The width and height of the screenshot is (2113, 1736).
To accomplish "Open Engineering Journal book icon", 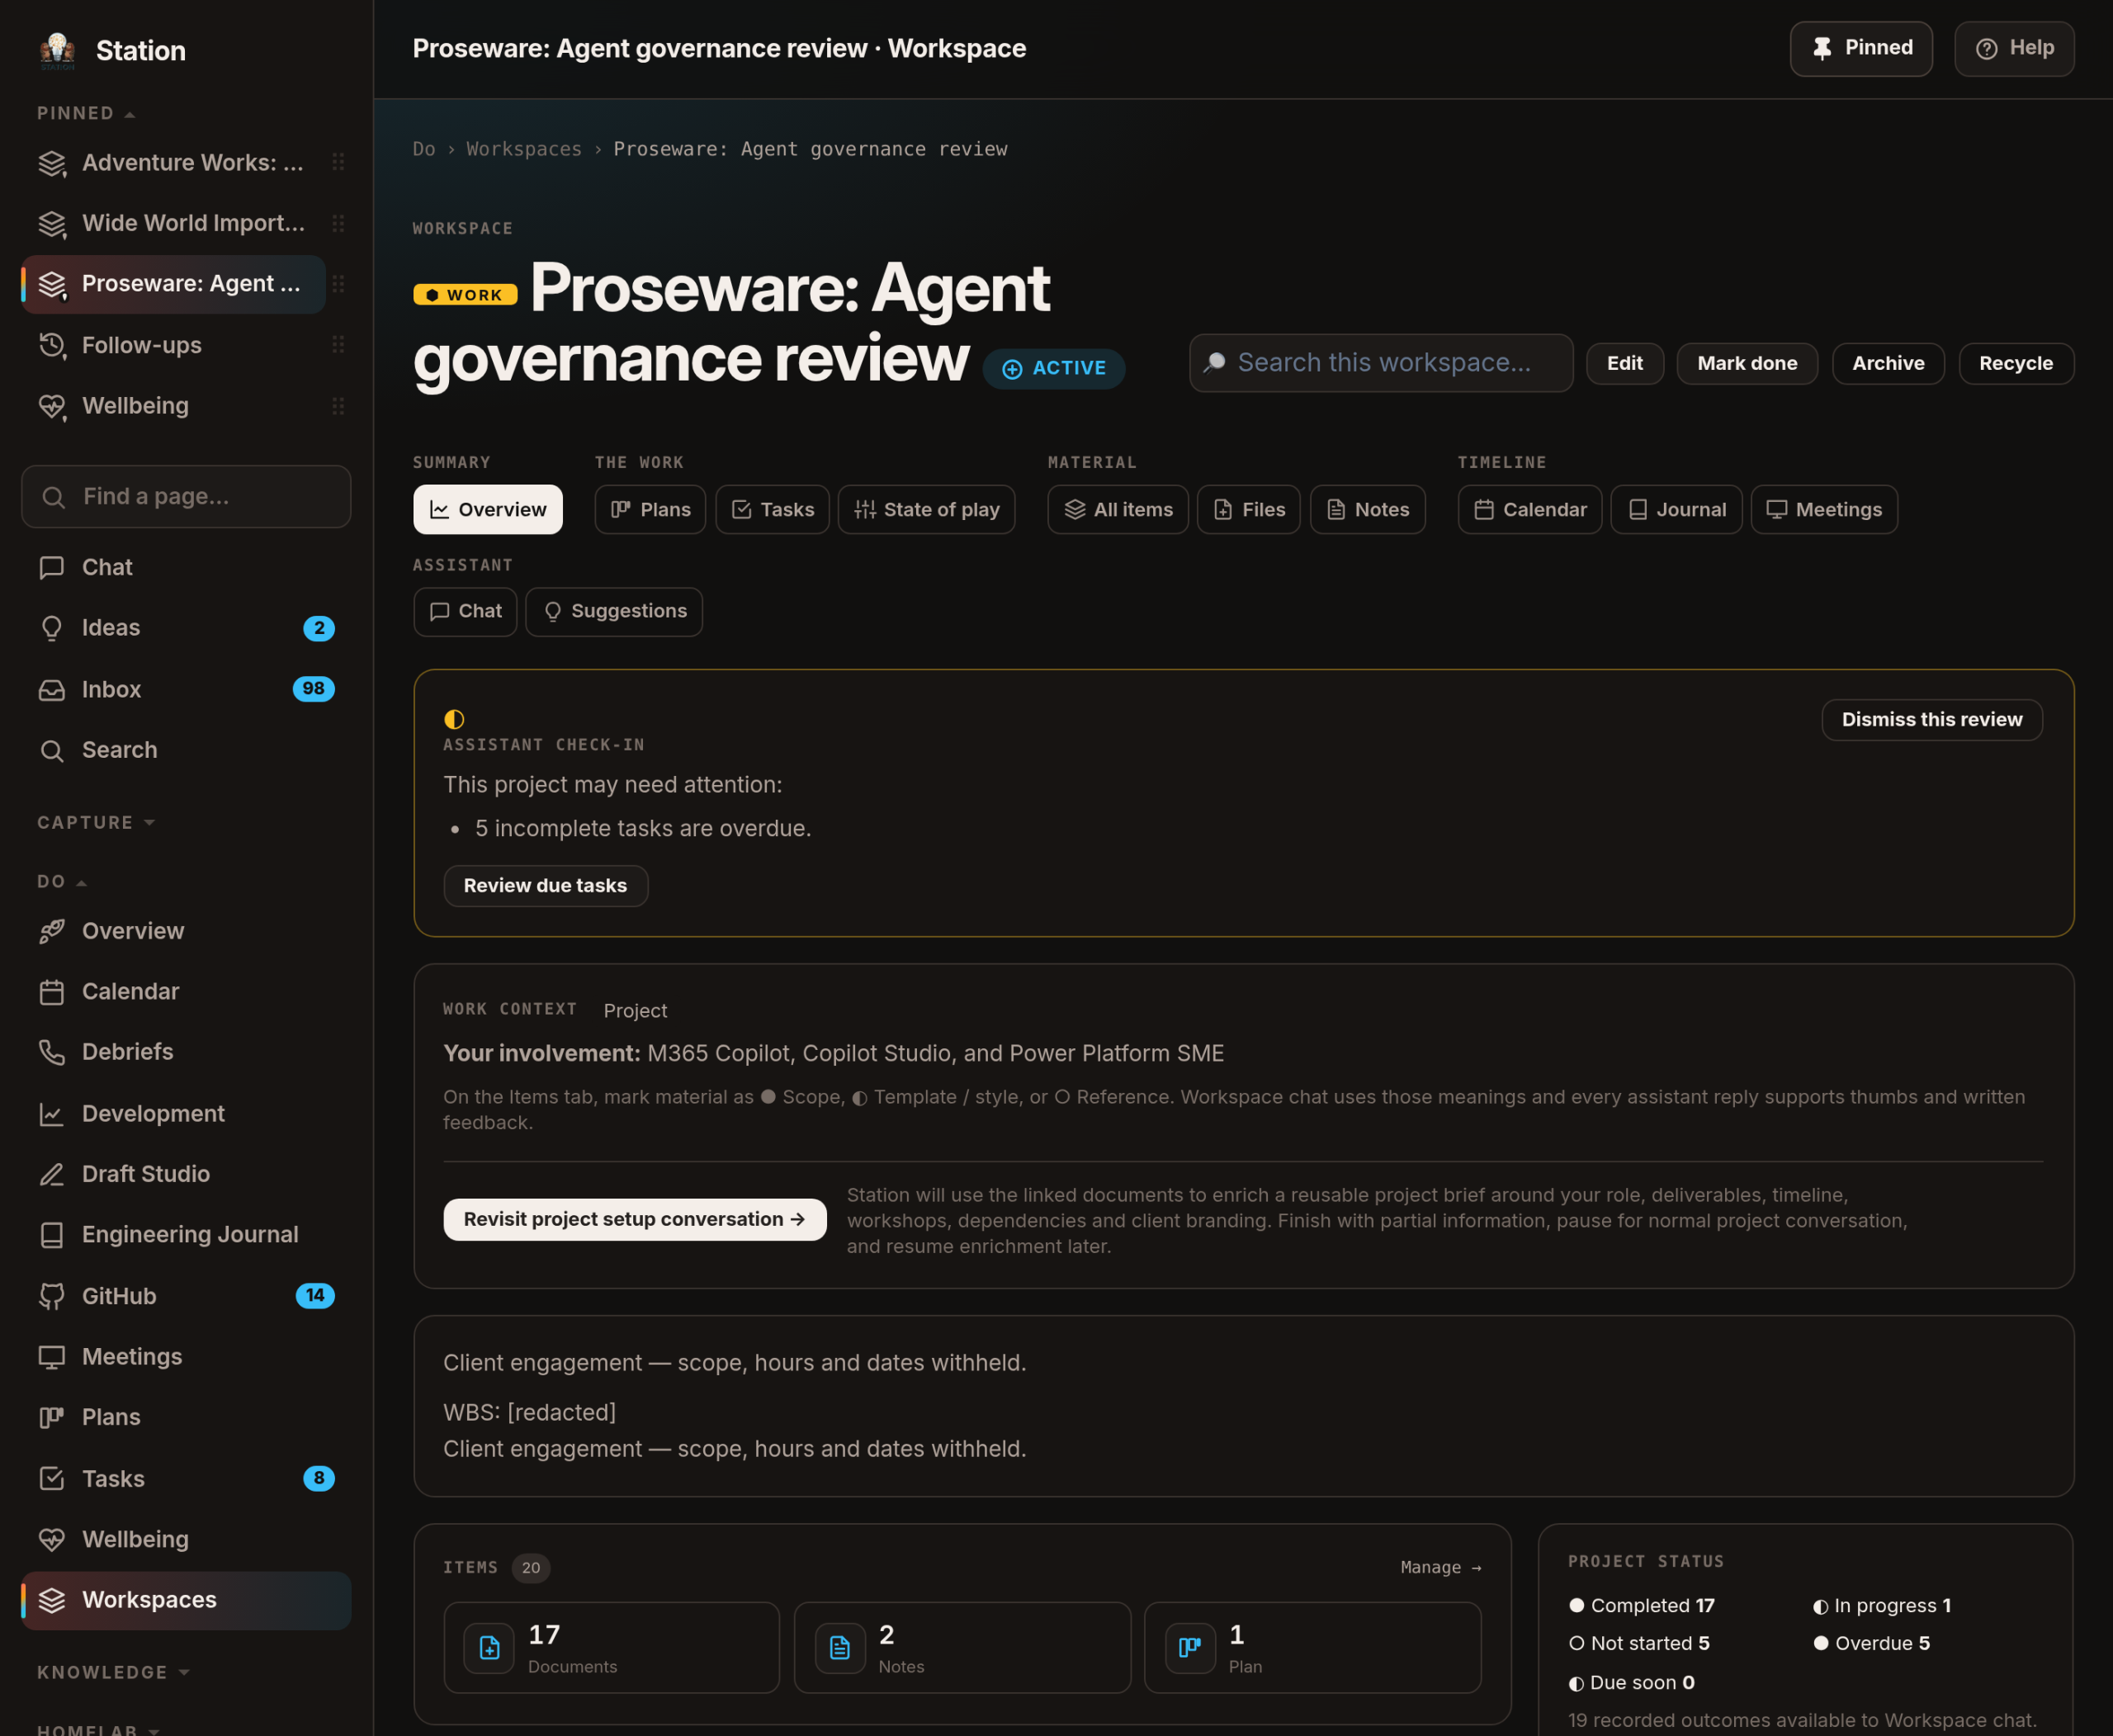I will pos(186,1235).
